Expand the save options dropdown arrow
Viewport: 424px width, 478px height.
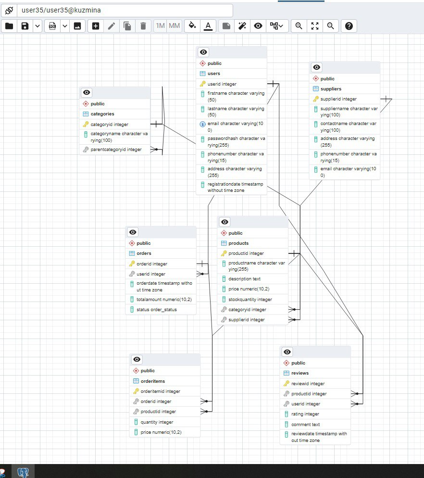[37, 26]
